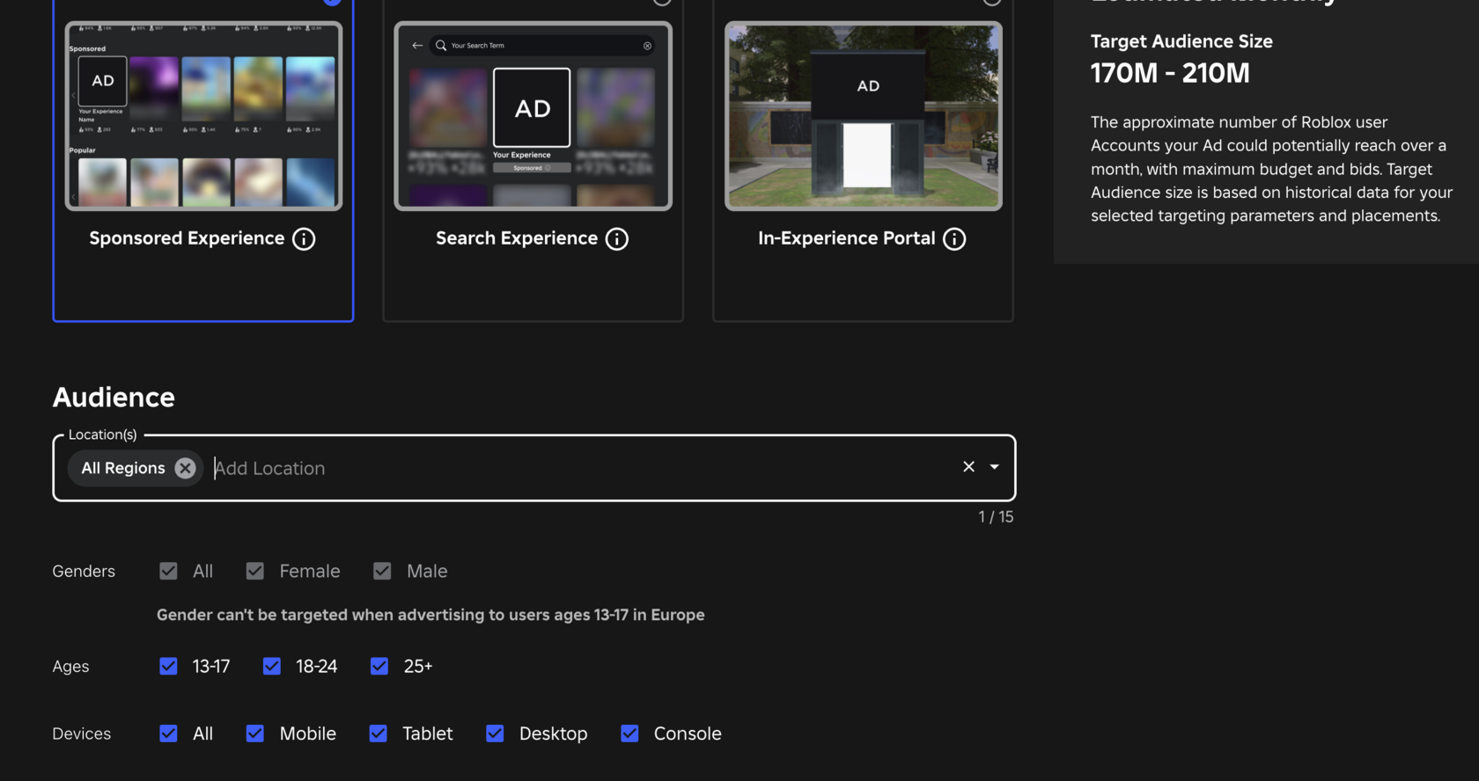The image size is (1479, 781).
Task: Click the Target Audience Size heading
Action: [x=1181, y=41]
